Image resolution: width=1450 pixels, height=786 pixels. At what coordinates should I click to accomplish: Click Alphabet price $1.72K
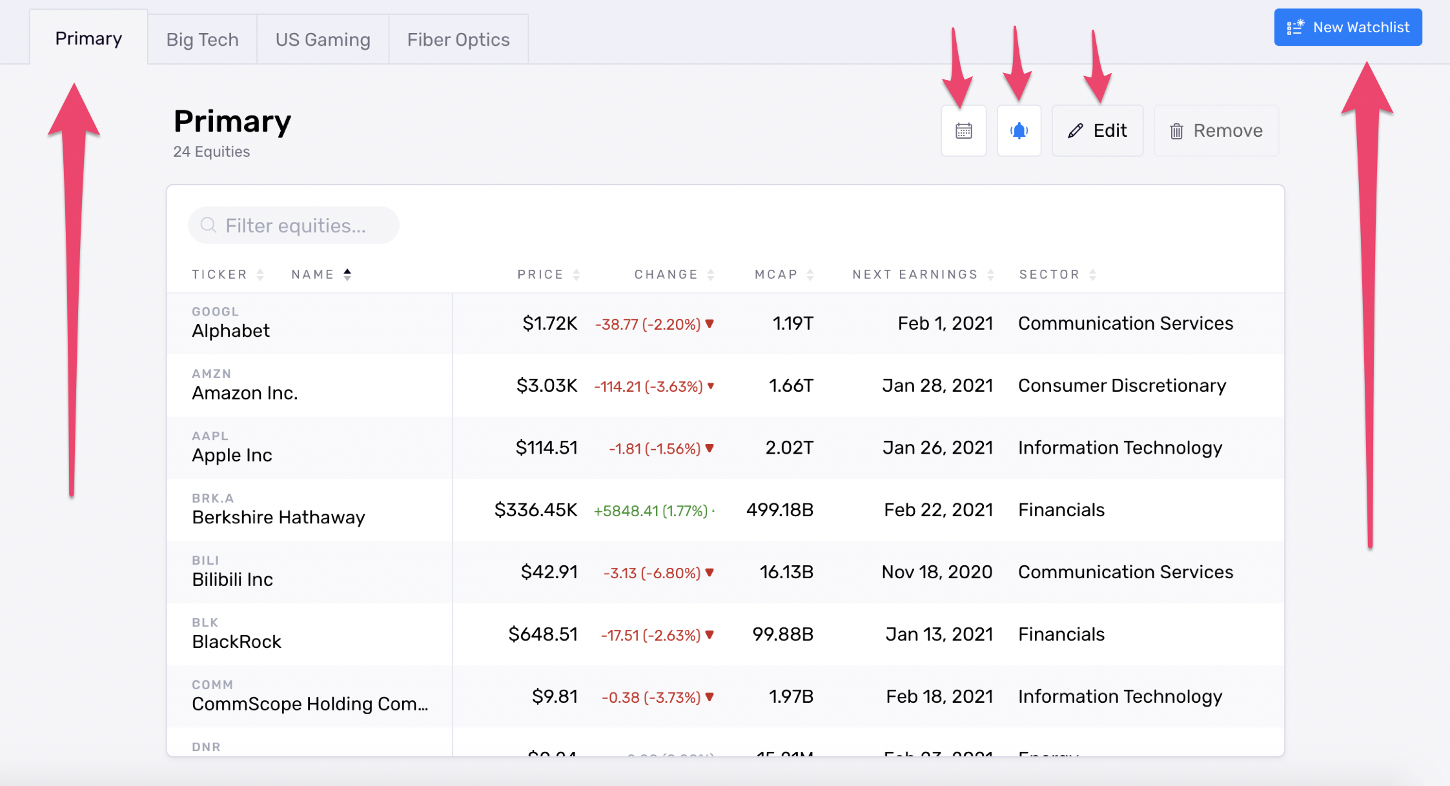549,323
